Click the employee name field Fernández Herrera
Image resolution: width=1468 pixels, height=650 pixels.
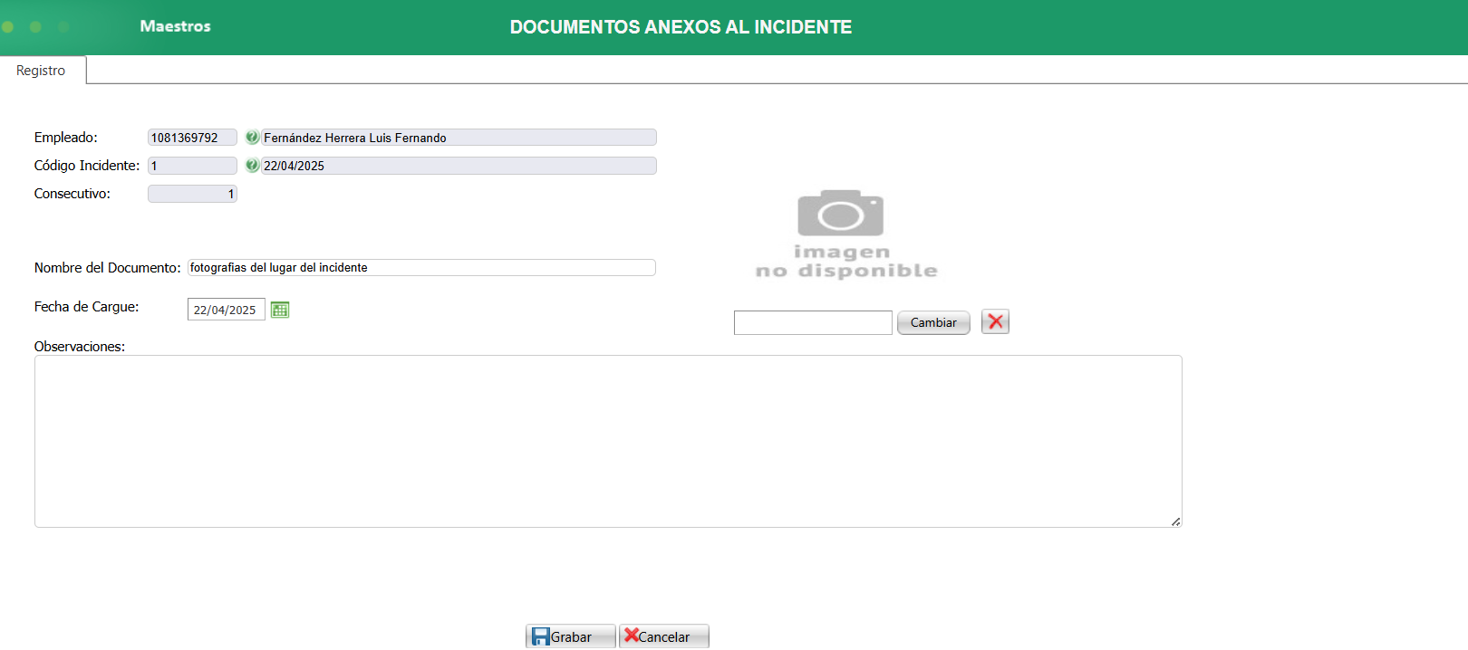pos(459,138)
